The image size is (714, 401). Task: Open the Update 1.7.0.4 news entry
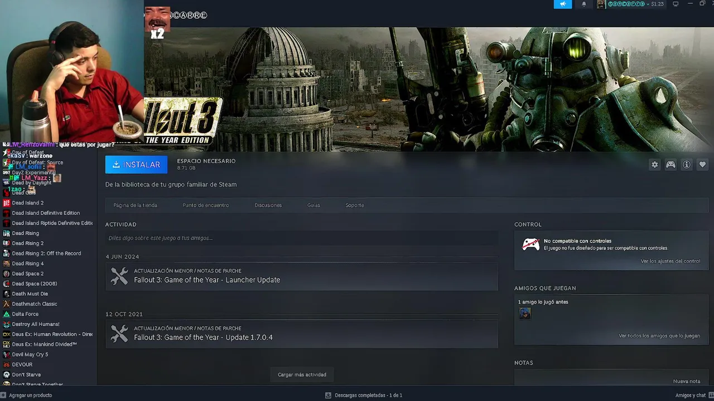pos(302,334)
